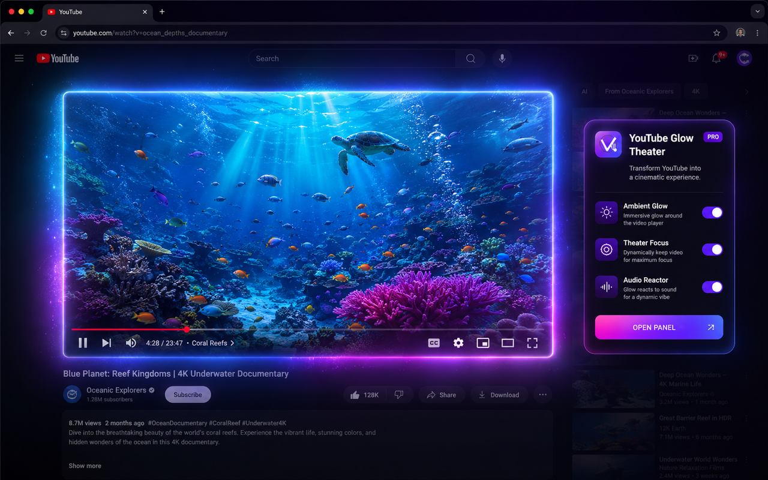Open the notifications bell
The width and height of the screenshot is (768, 480).
pyautogui.click(x=716, y=58)
